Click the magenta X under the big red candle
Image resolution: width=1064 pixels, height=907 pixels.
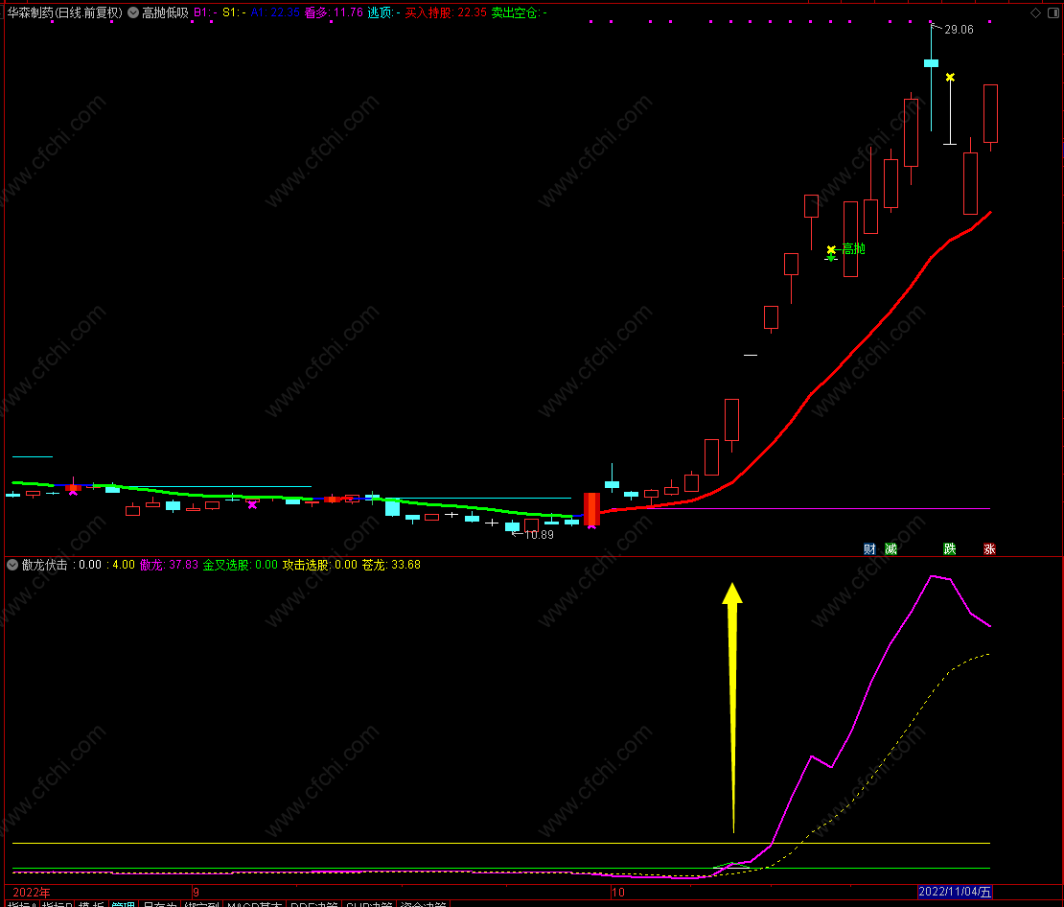click(591, 526)
